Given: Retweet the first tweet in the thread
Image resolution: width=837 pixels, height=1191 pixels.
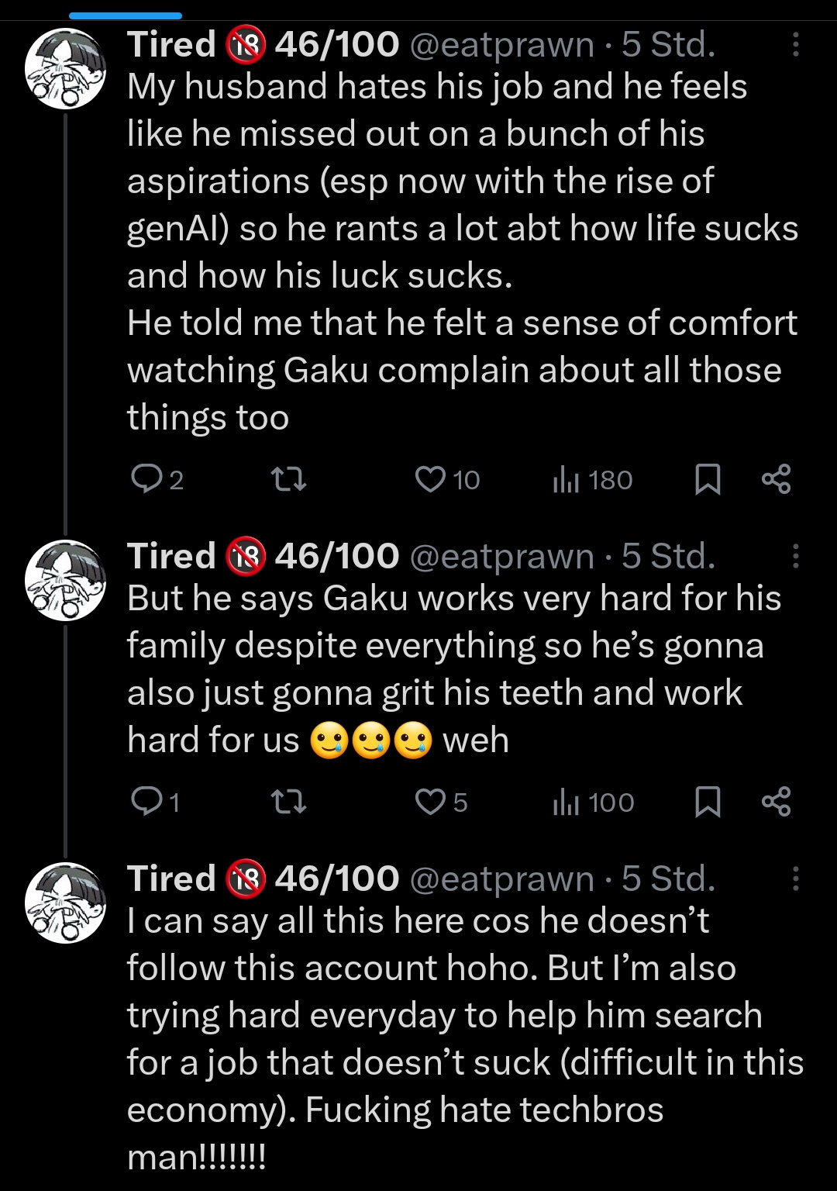Looking at the screenshot, I should click(291, 480).
